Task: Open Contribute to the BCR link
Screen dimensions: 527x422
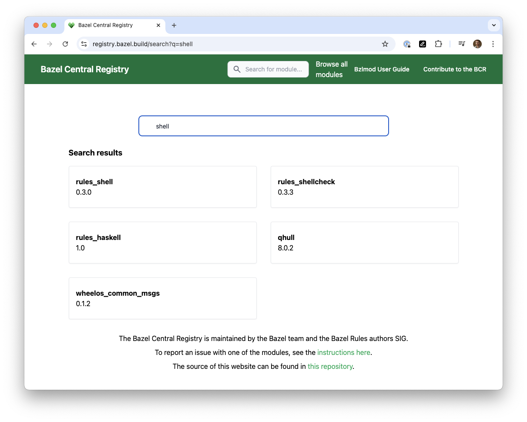Action: 455,69
